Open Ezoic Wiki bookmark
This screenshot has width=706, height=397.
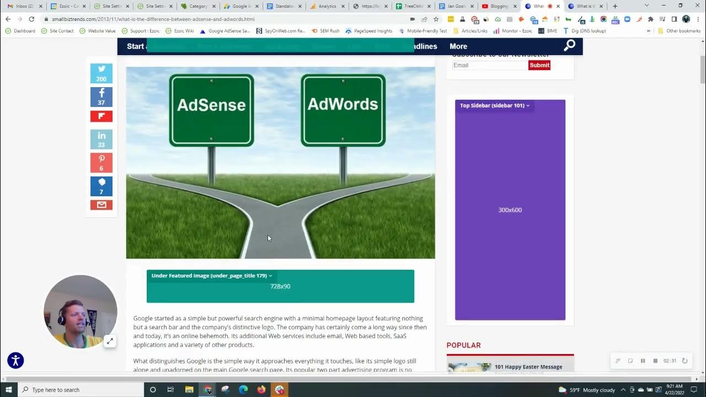coord(180,31)
